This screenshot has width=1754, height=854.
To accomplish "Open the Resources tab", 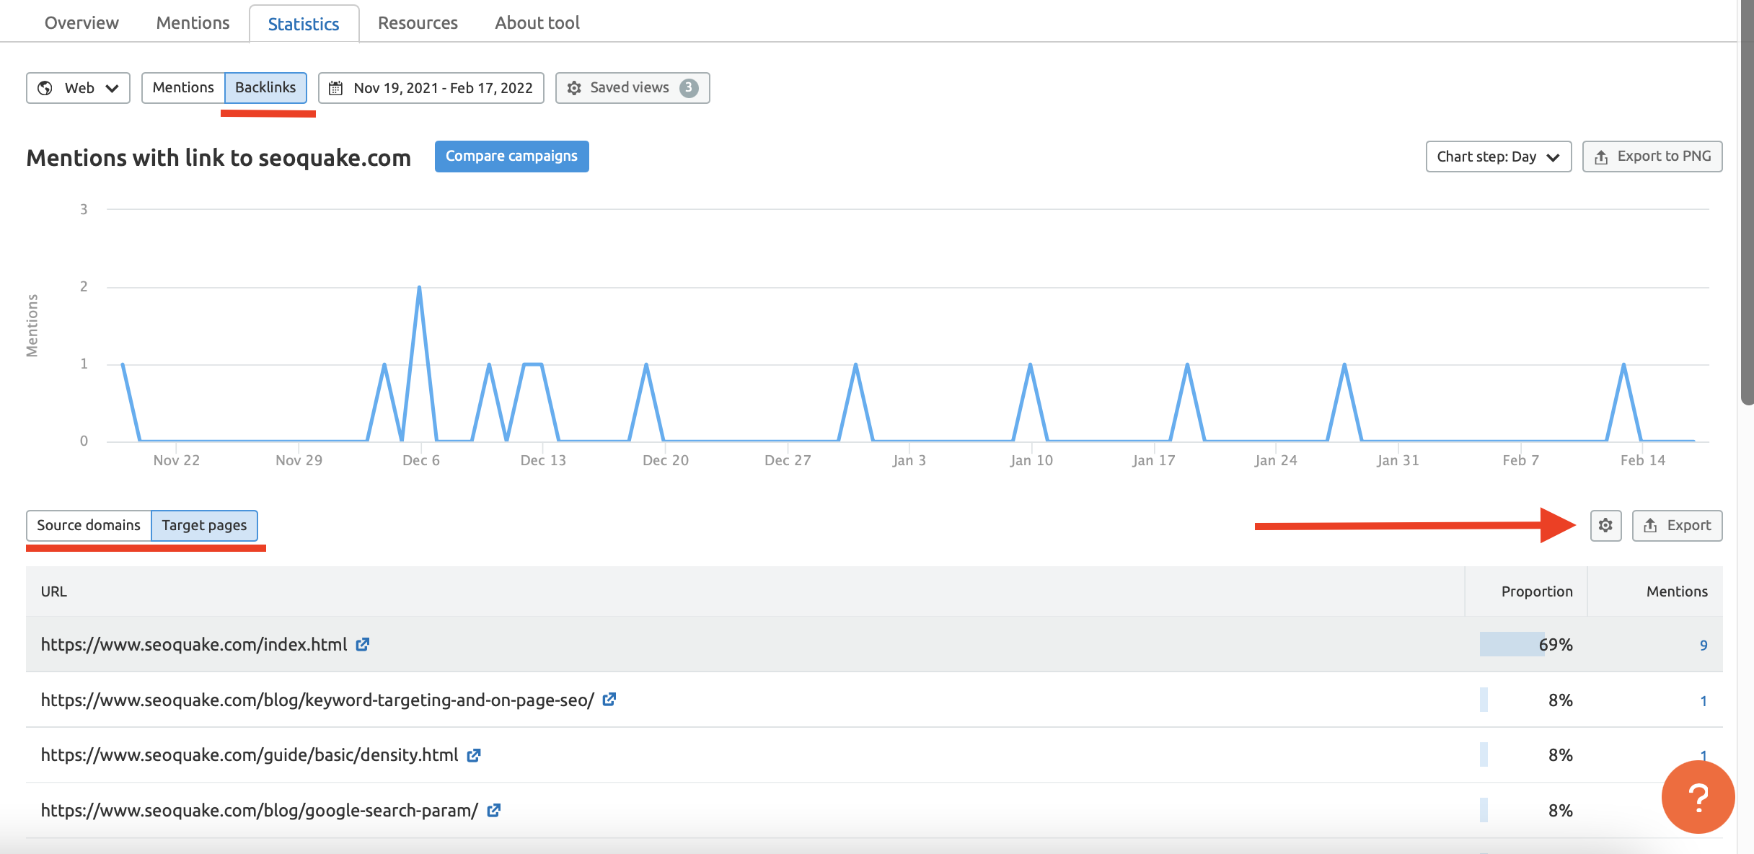I will (418, 23).
